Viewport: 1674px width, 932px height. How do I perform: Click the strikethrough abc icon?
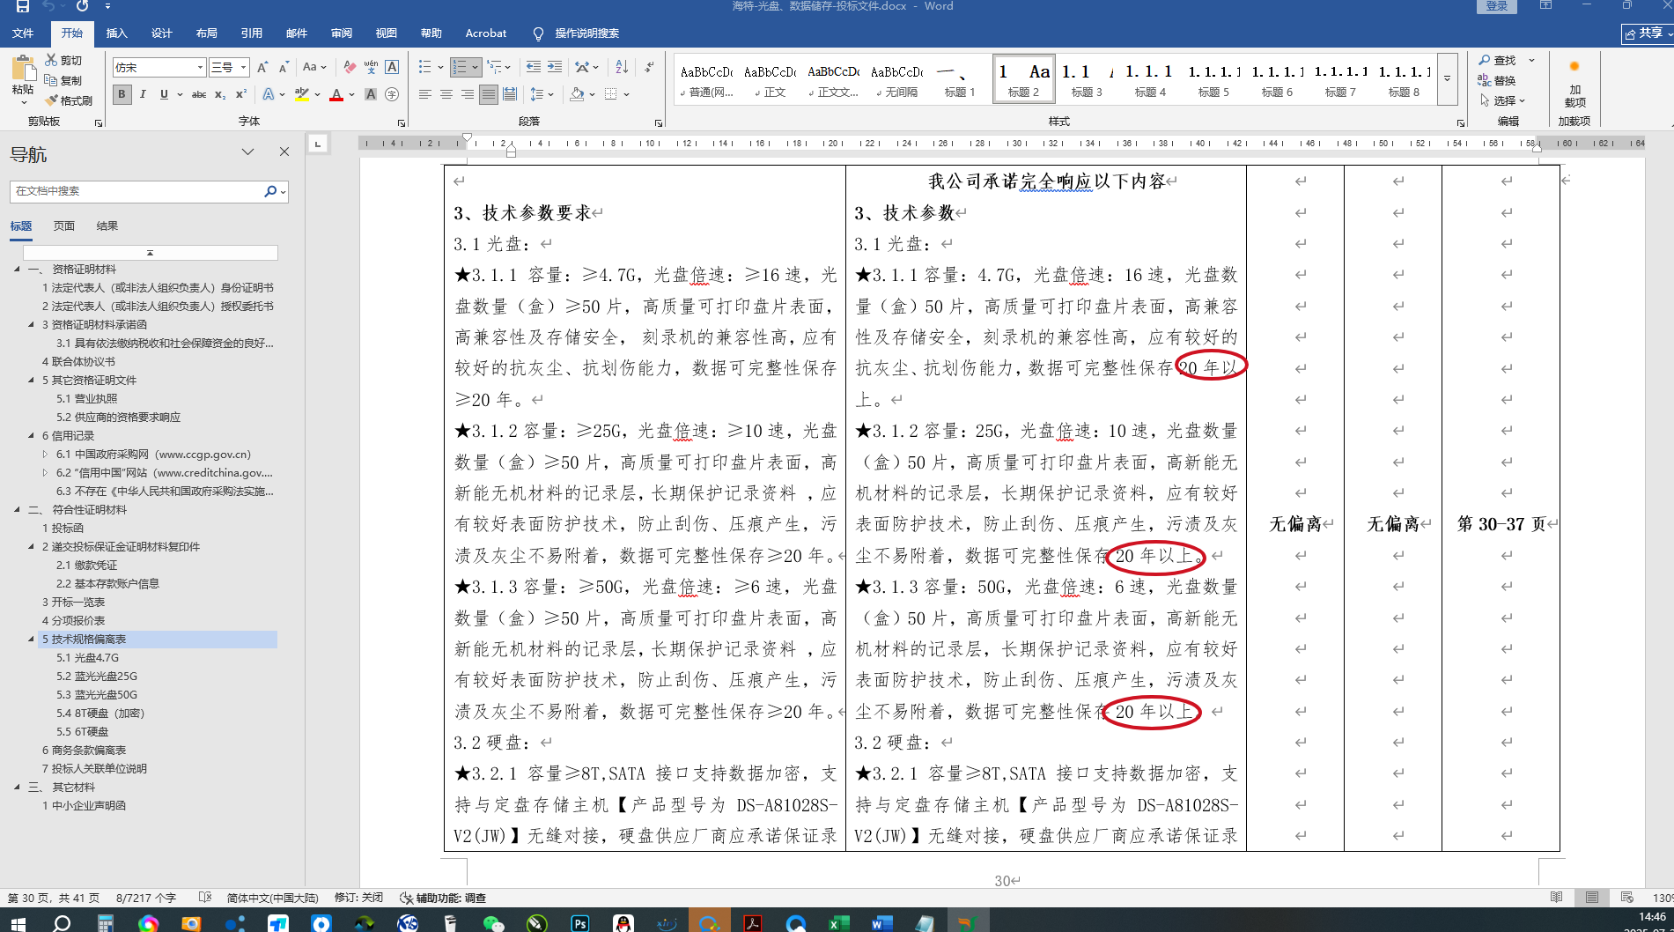(x=199, y=94)
